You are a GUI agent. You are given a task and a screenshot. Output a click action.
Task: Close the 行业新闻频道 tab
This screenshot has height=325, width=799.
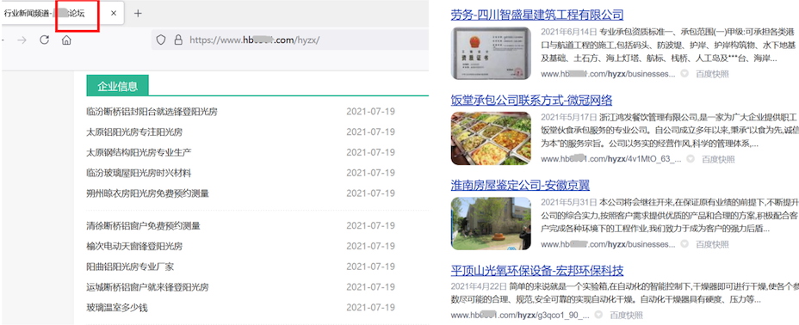(x=114, y=14)
